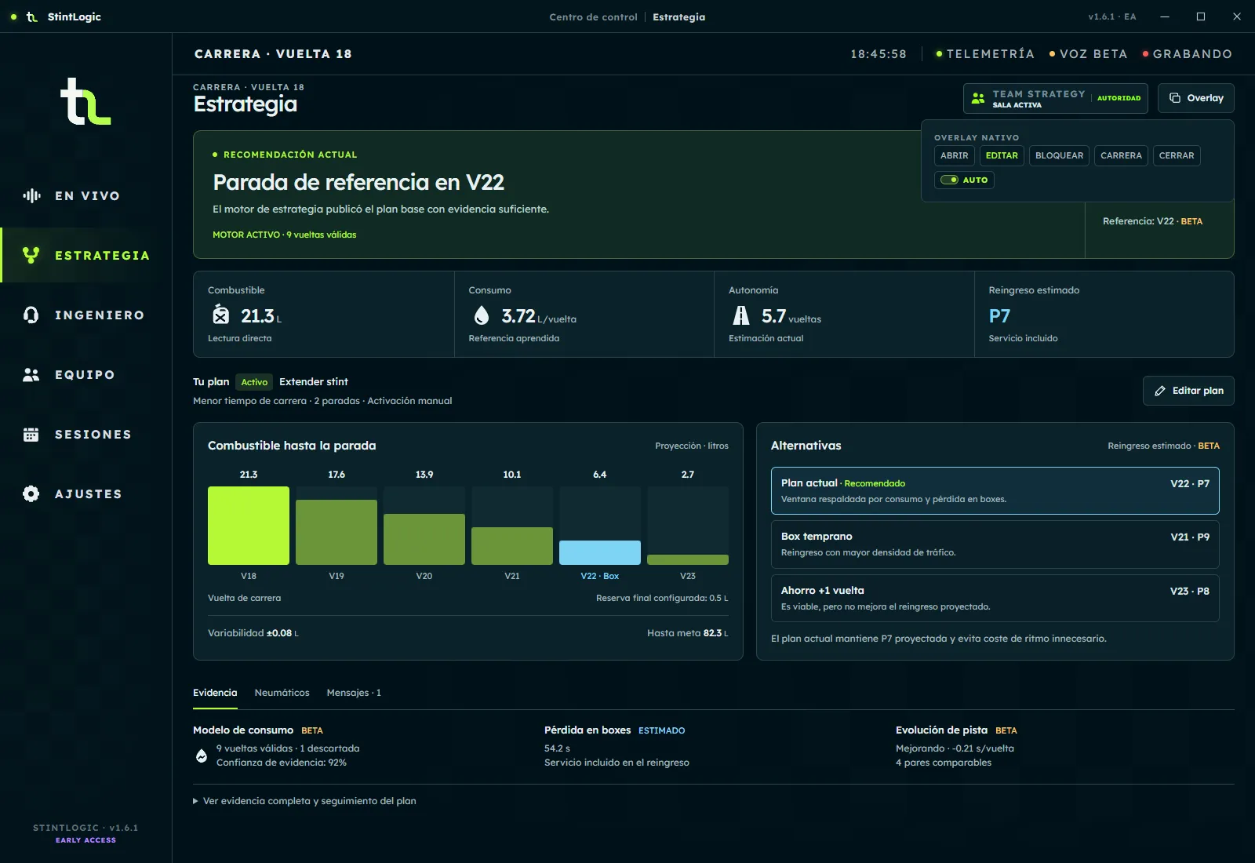This screenshot has height=863, width=1255.
Task: Toggle the EDITAR overlay mode
Action: [x=1002, y=155]
